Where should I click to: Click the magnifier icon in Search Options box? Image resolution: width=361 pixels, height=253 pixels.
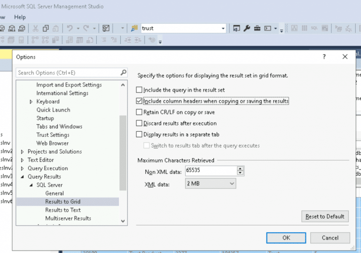point(123,72)
